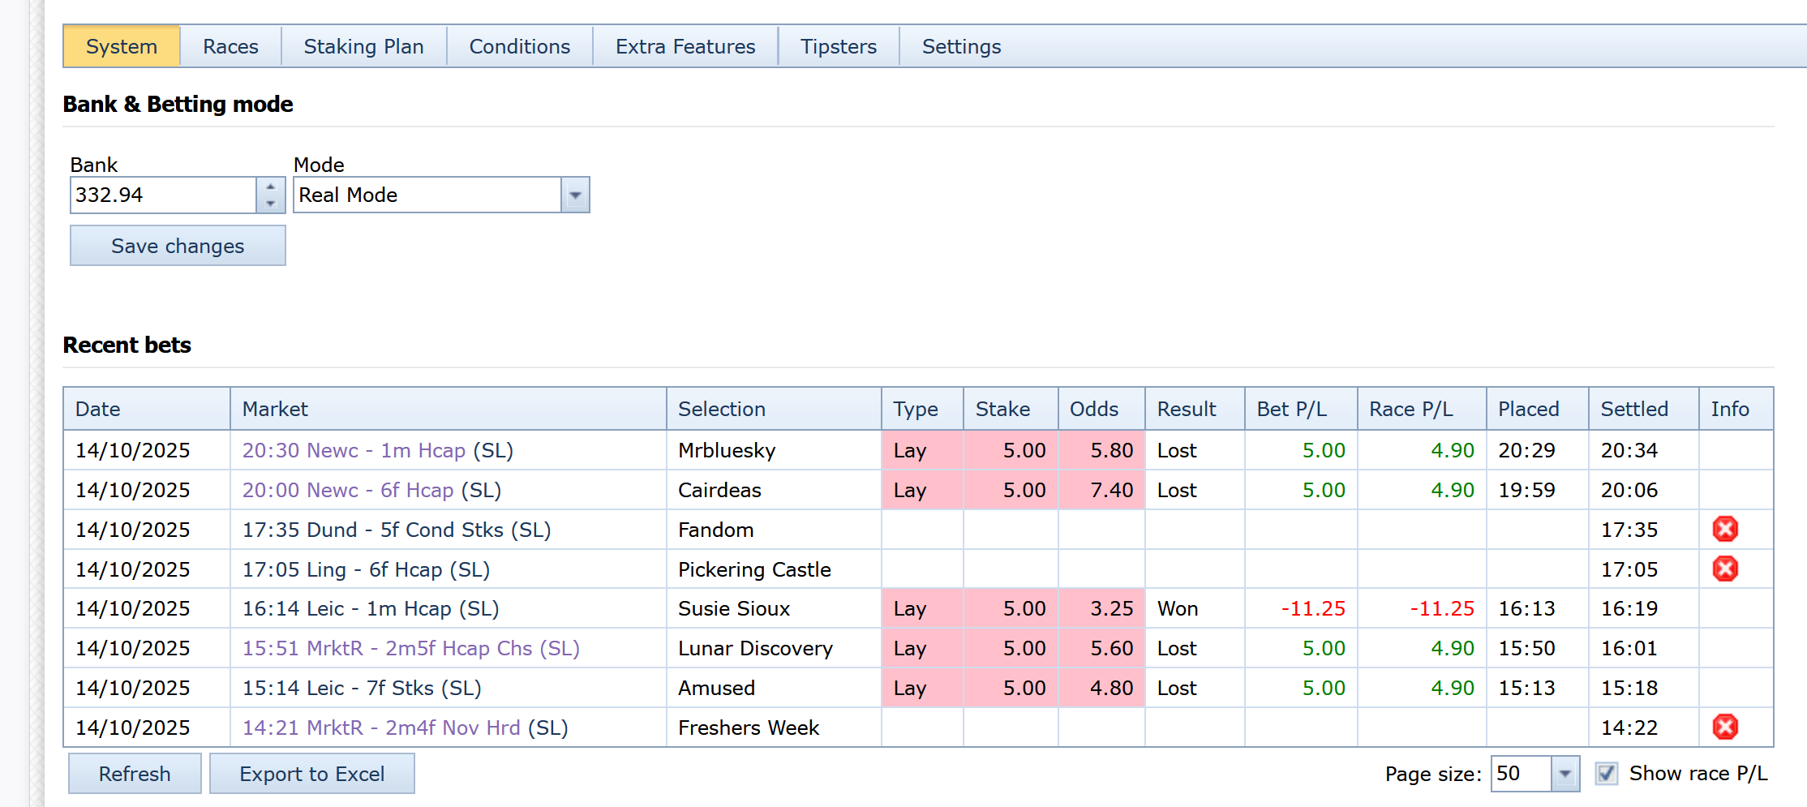Go to the Conditions tab
The height and width of the screenshot is (807, 1807).
[519, 47]
